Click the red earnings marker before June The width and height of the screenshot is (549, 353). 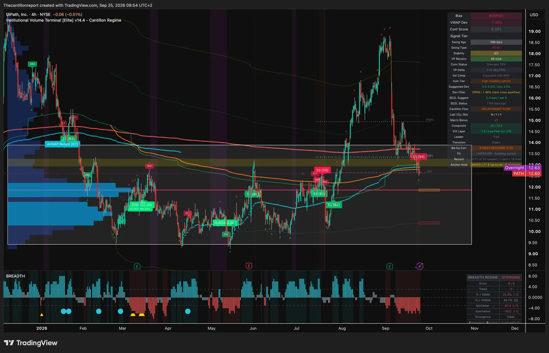249,266
